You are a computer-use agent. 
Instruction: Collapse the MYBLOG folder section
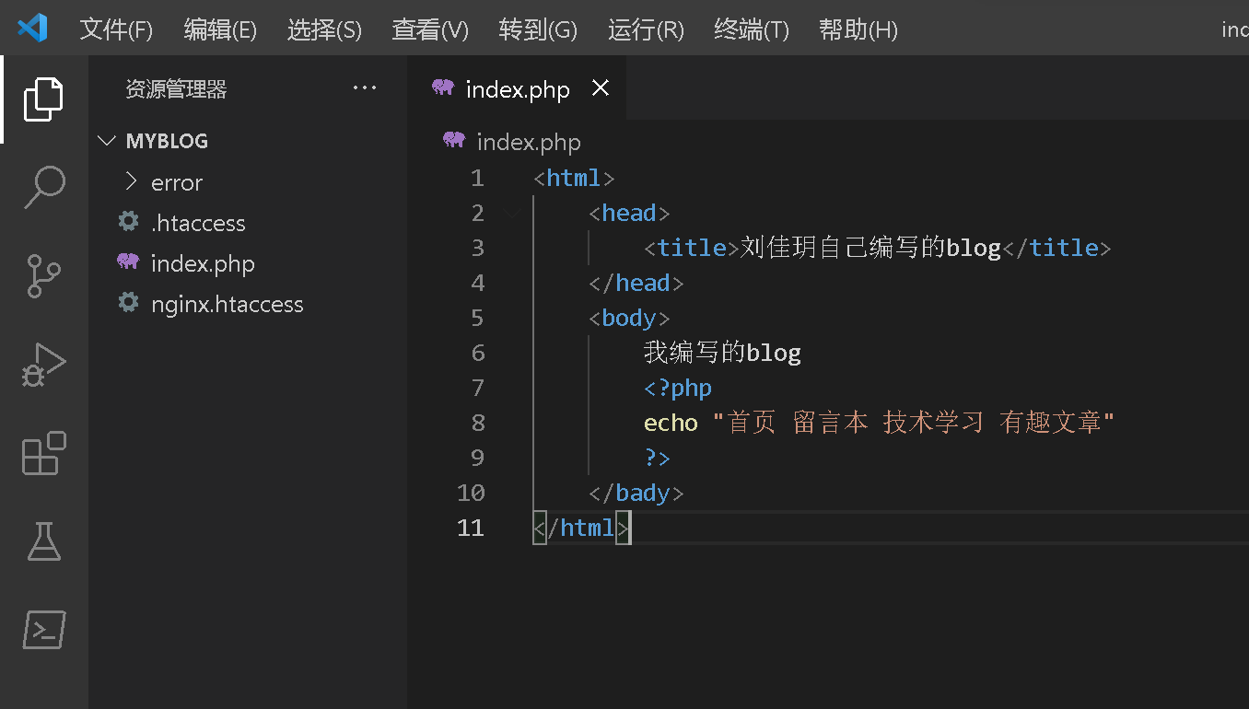[107, 141]
